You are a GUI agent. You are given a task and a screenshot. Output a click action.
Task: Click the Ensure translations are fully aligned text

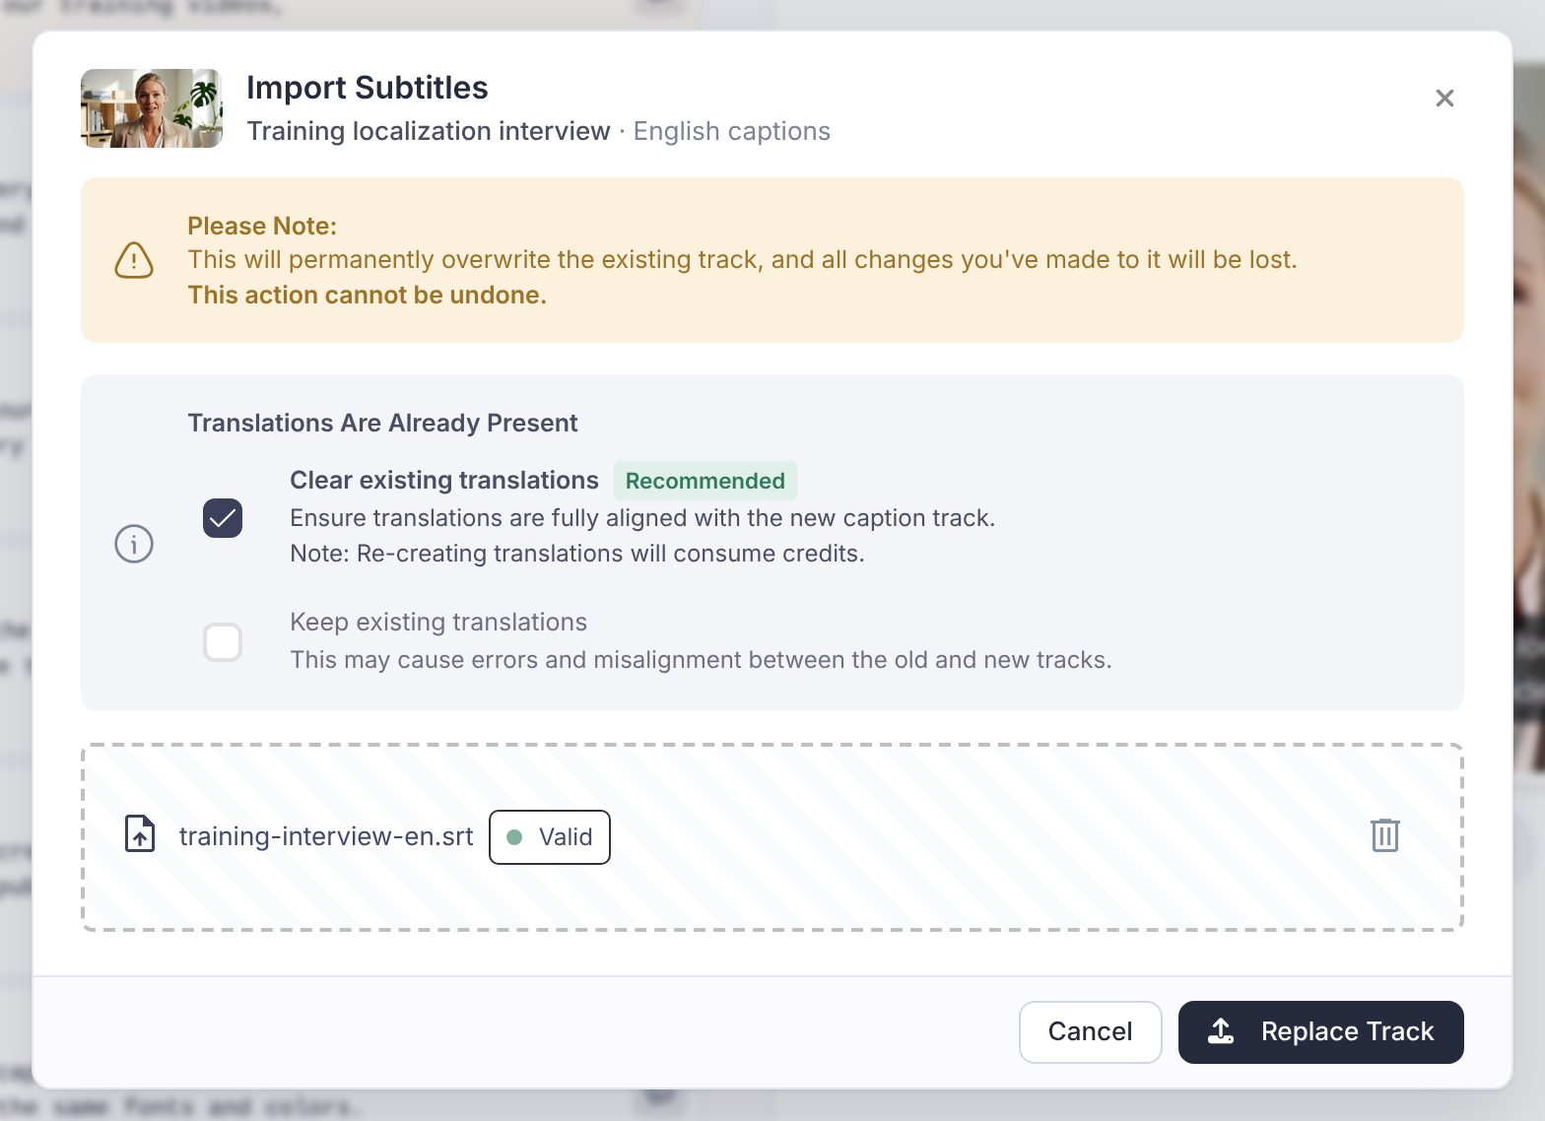click(642, 518)
